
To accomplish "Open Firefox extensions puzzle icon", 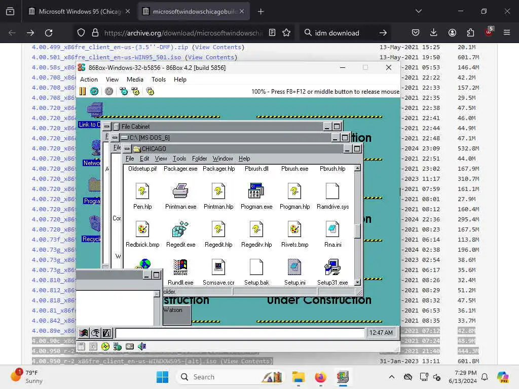I will [x=470, y=32].
